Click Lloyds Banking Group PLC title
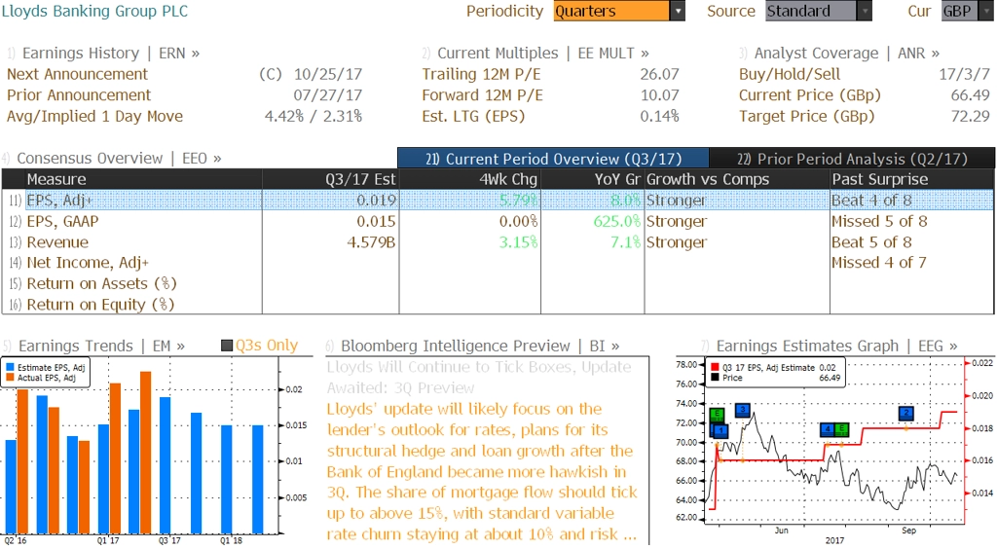This screenshot has width=997, height=549. pyautogui.click(x=94, y=11)
